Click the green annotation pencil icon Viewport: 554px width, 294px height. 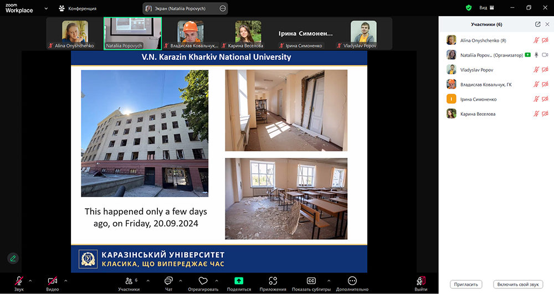[x=13, y=258]
